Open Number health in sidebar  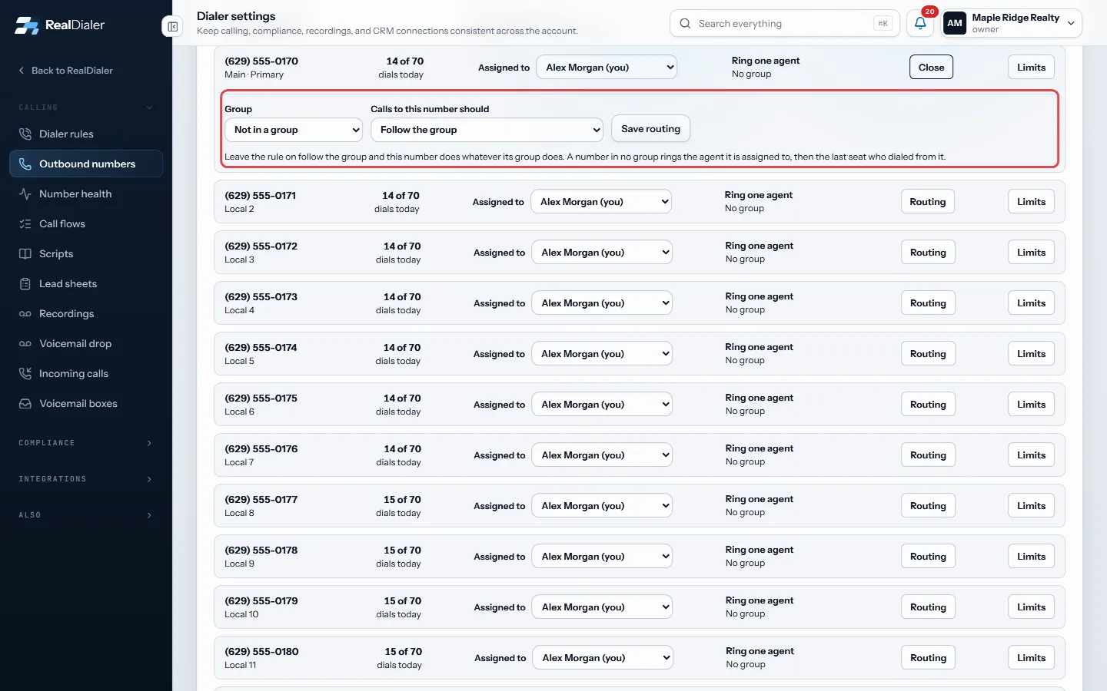(86, 194)
